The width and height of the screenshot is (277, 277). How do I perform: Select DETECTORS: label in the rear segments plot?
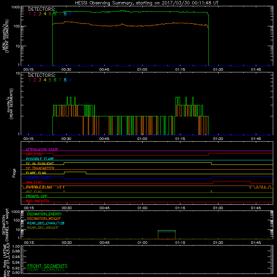pos(42,75)
